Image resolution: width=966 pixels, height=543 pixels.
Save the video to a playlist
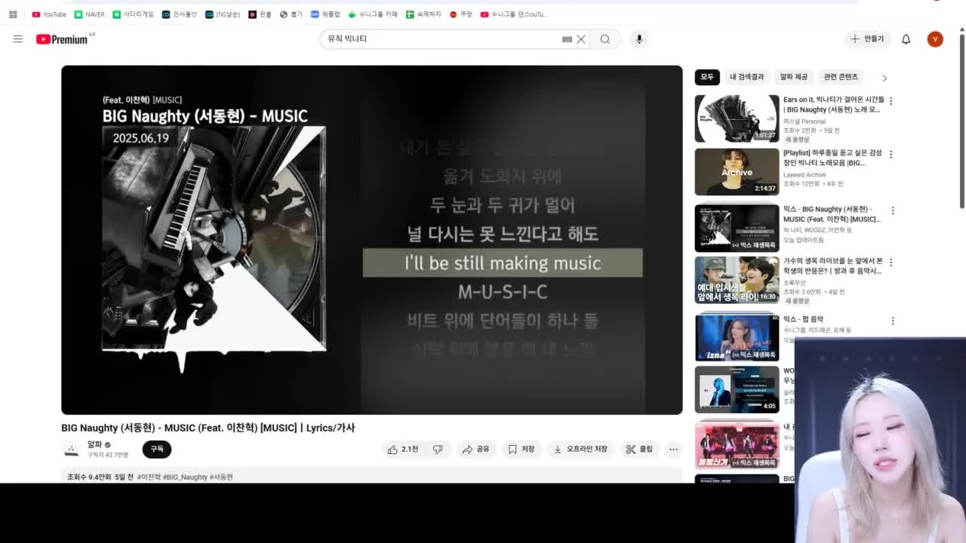pos(521,449)
